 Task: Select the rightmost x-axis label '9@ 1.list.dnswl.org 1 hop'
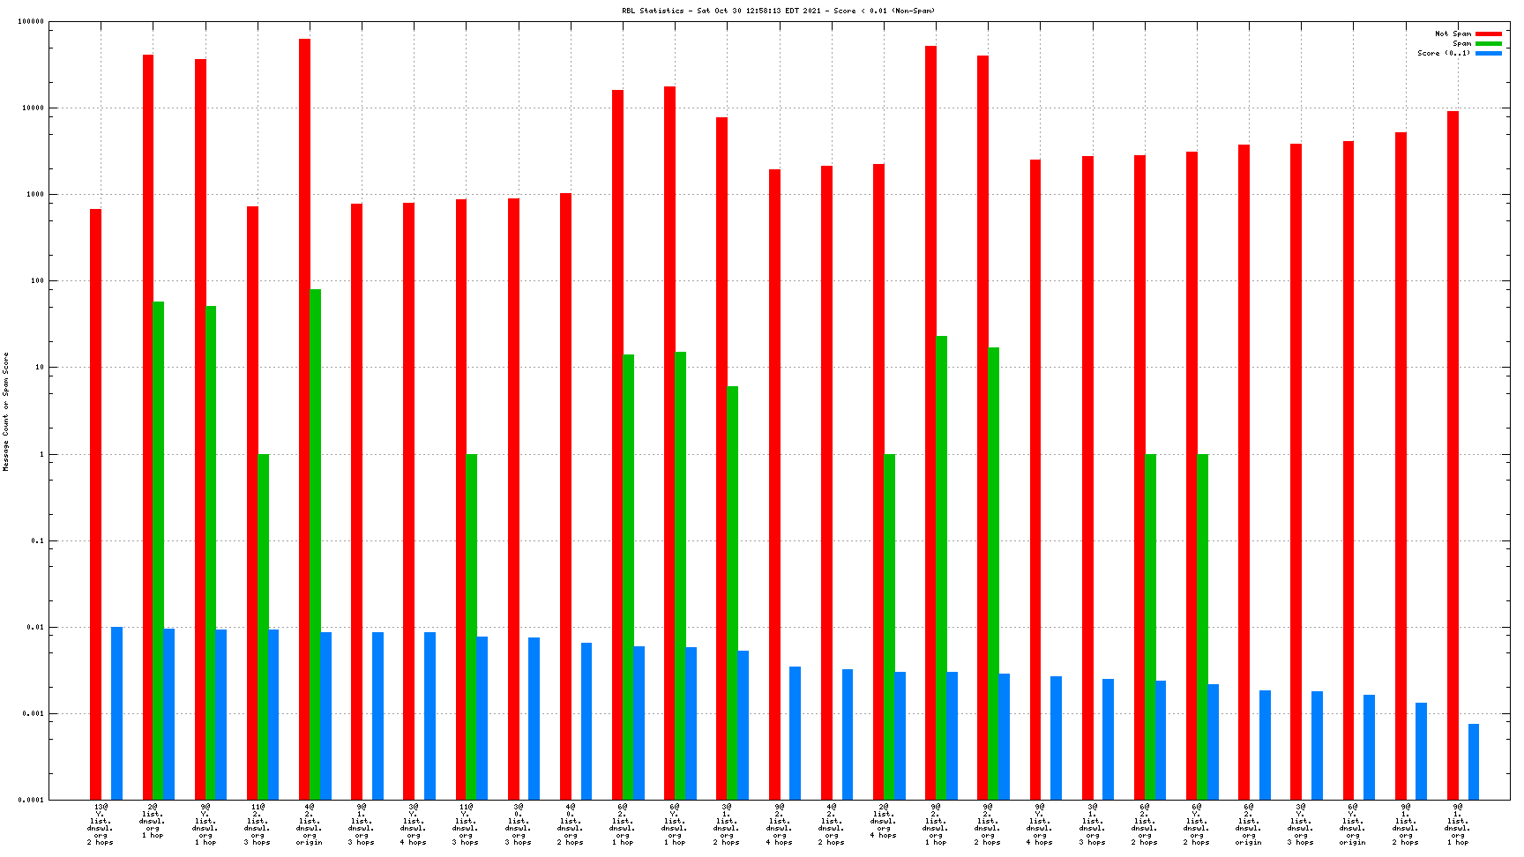[1457, 823]
